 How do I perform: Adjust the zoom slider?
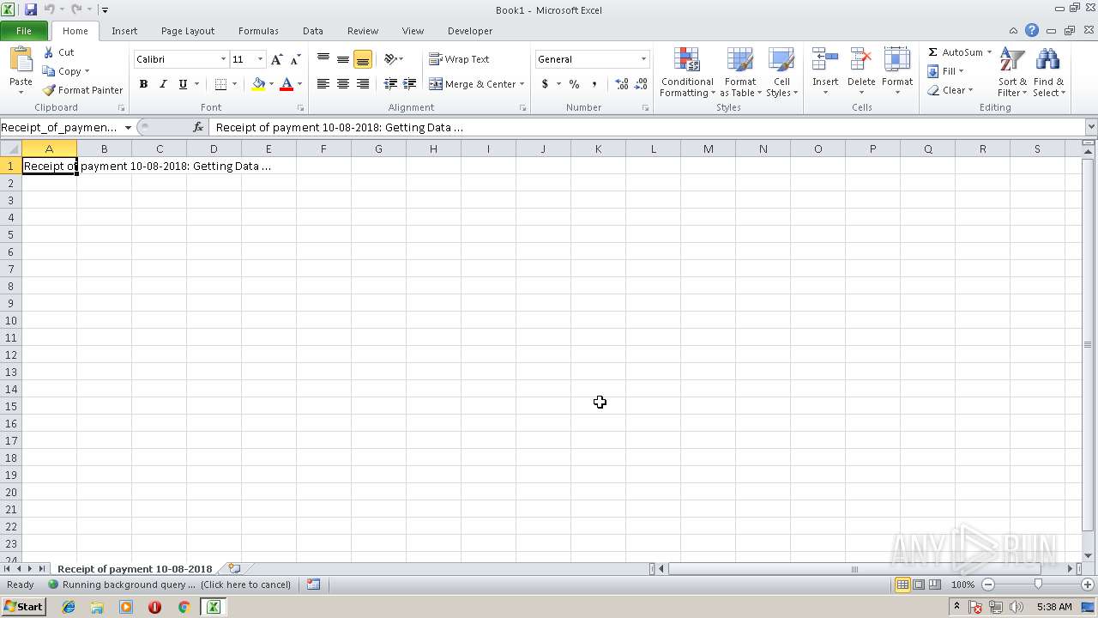1038,585
